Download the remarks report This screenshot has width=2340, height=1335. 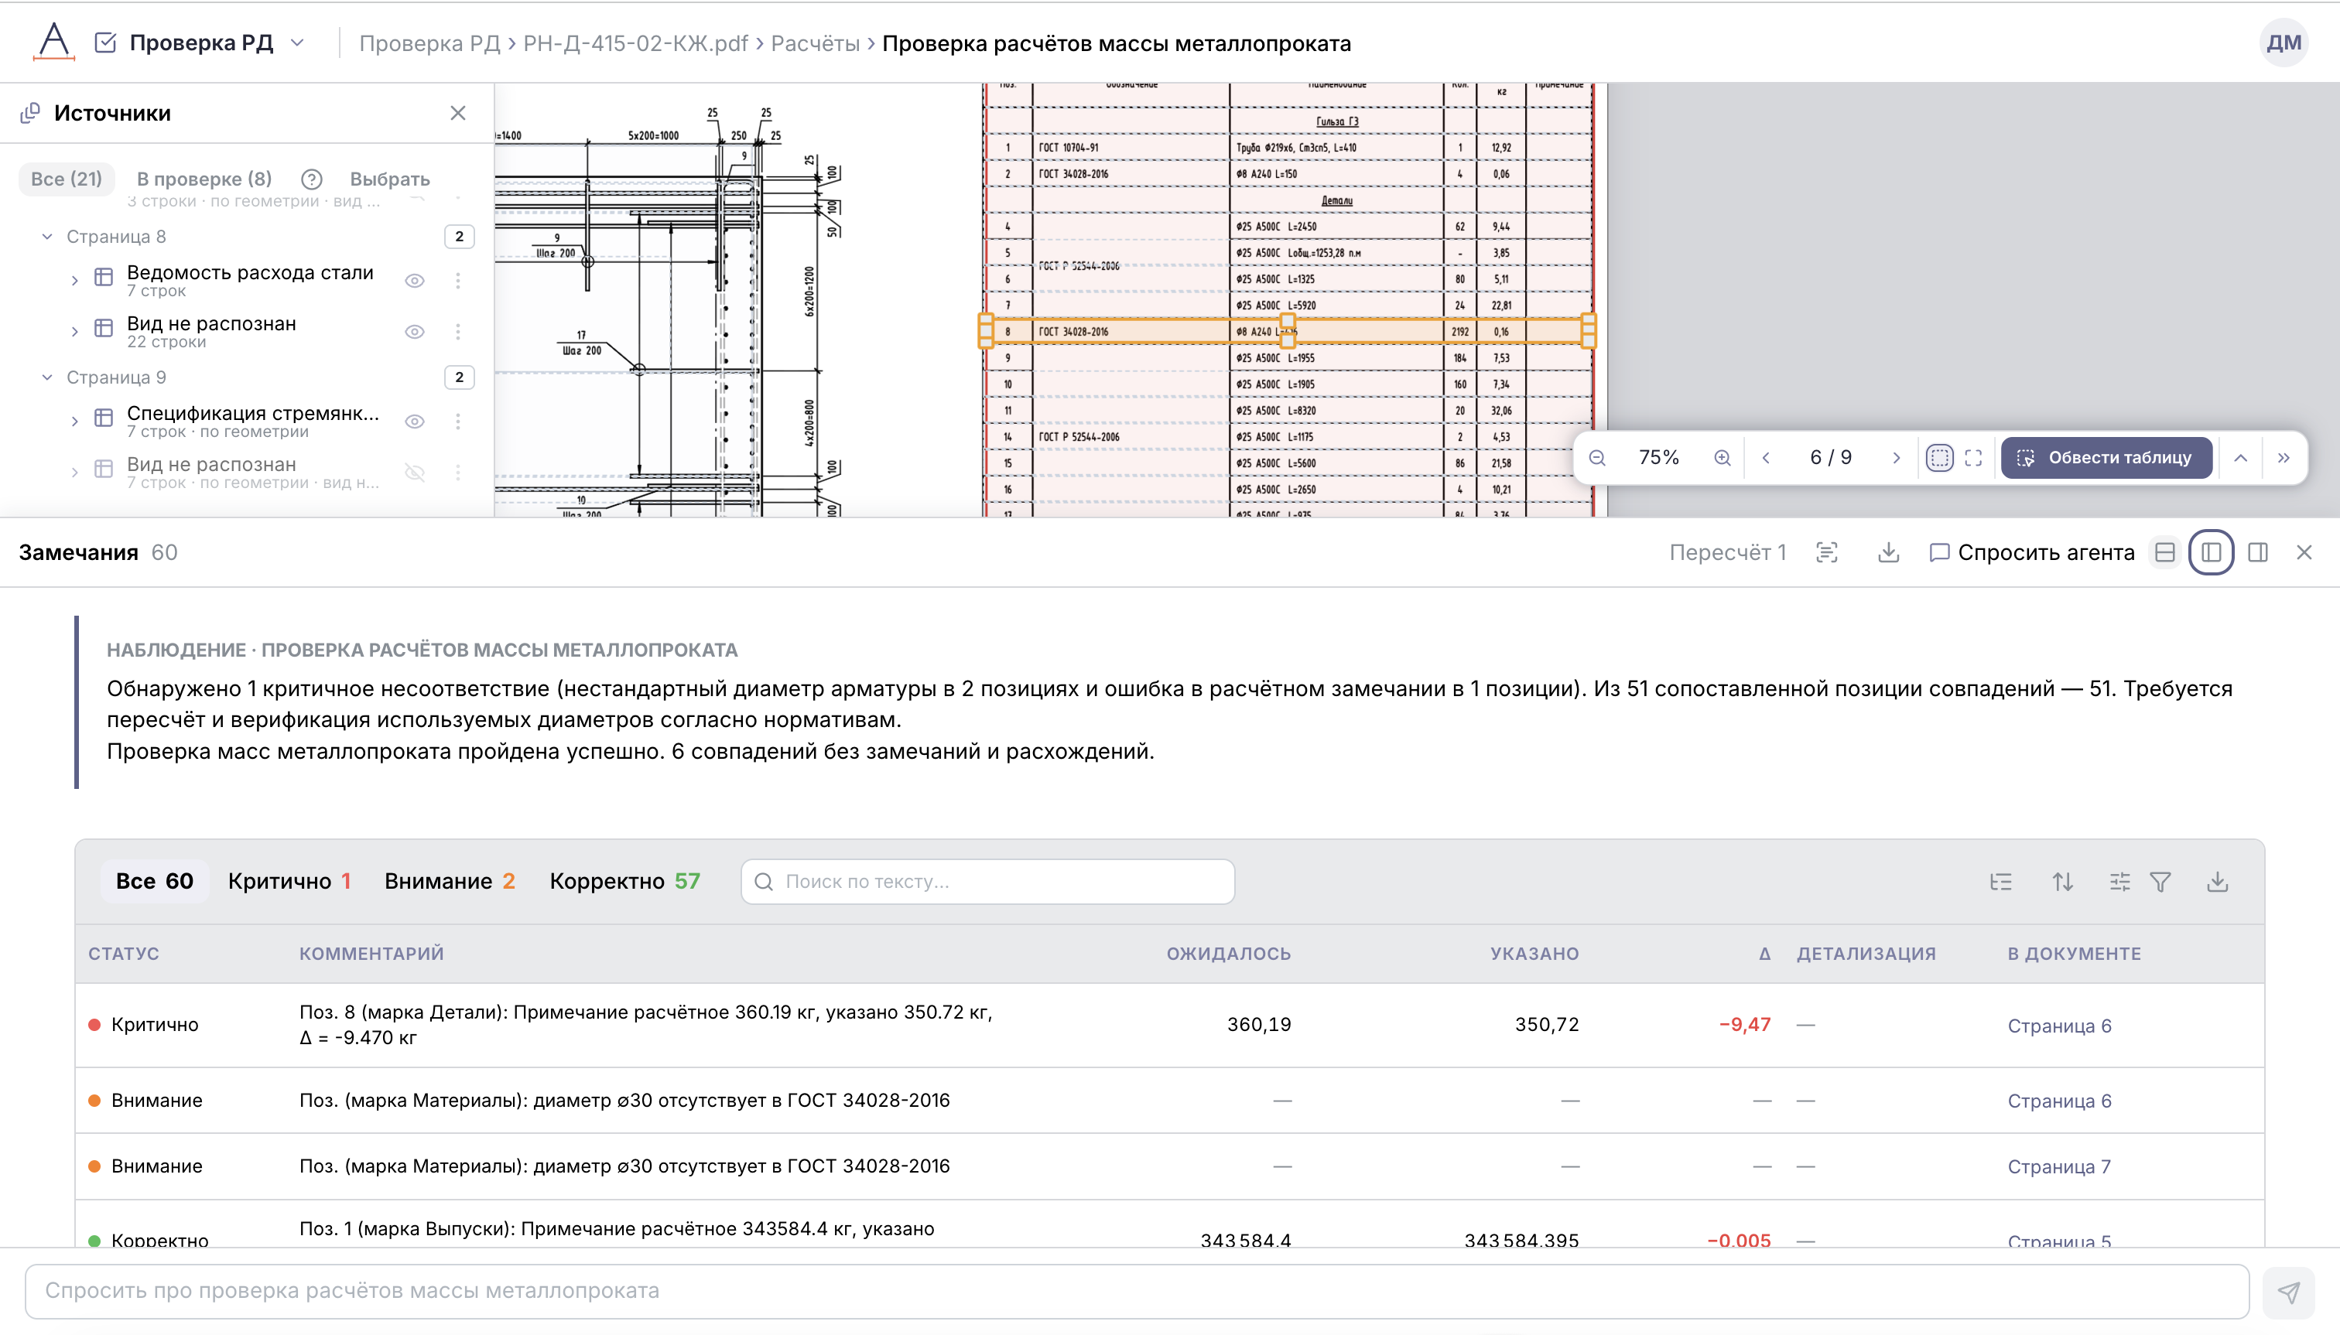[x=1888, y=552]
